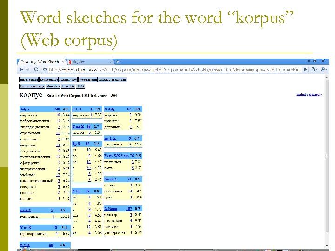335x251 pixels.
Task: Click the Less data button
Action: click(x=68, y=86)
